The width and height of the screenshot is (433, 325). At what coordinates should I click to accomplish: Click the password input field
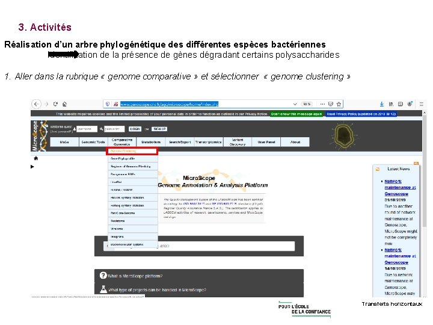[114, 129]
